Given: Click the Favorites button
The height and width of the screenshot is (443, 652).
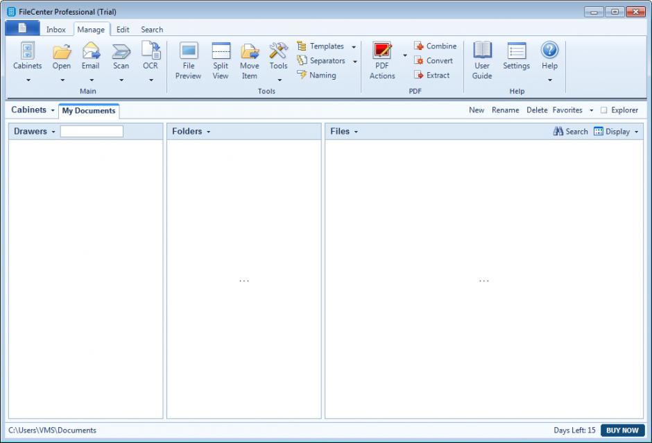Looking at the screenshot, I should coord(567,110).
